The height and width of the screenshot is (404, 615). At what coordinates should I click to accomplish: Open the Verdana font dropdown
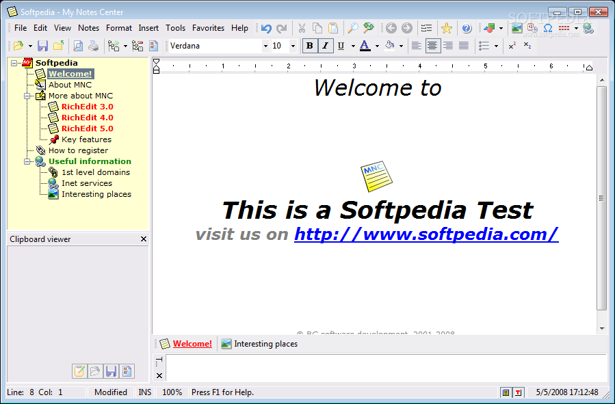tap(265, 46)
